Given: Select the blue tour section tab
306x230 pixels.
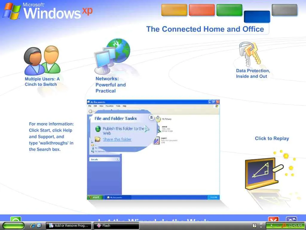Looking at the screenshot, I should 257,17.
